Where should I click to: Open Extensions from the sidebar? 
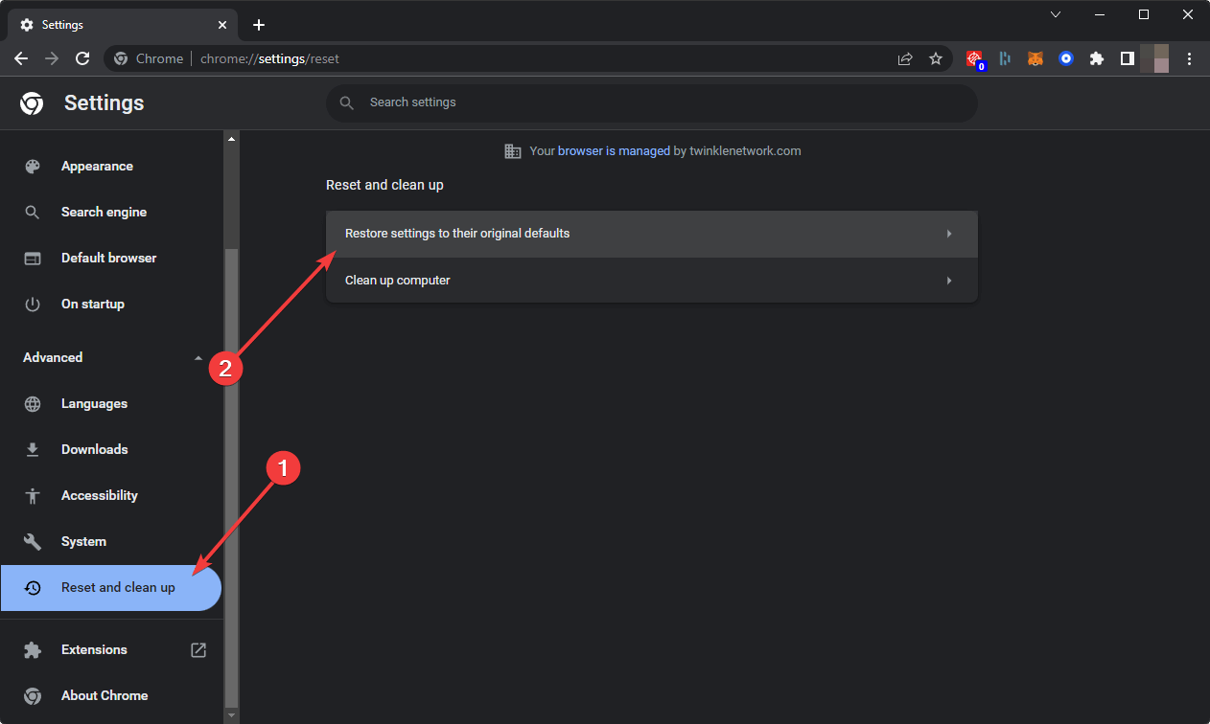(94, 649)
